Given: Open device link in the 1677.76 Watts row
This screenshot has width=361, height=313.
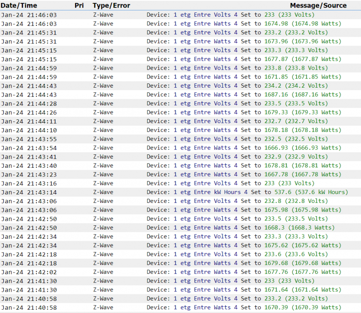Looking at the screenshot, I should pos(206,272).
